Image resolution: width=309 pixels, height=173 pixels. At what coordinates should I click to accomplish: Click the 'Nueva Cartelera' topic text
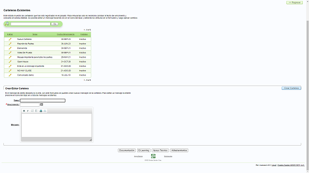(x=24, y=39)
